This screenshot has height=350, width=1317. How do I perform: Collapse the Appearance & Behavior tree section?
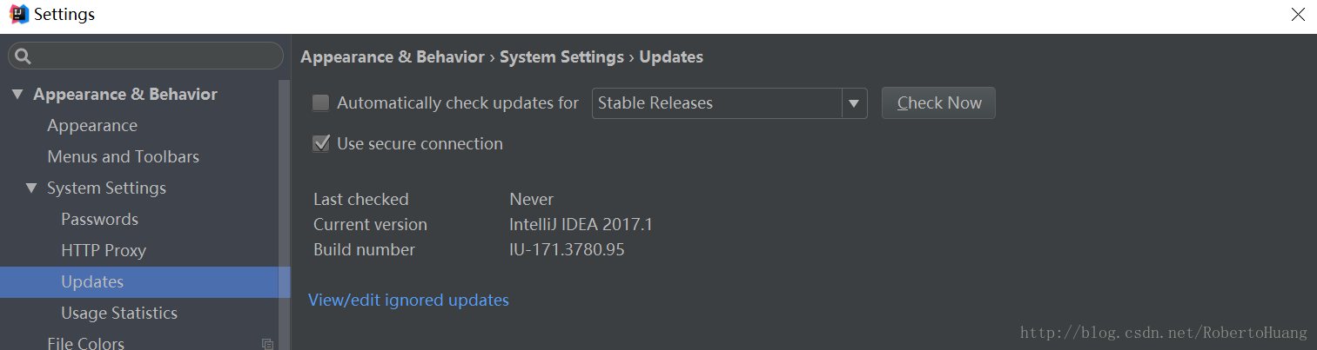point(18,95)
